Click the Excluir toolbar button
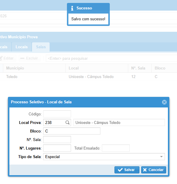The width and height of the screenshot is (177, 184). coord(29,58)
